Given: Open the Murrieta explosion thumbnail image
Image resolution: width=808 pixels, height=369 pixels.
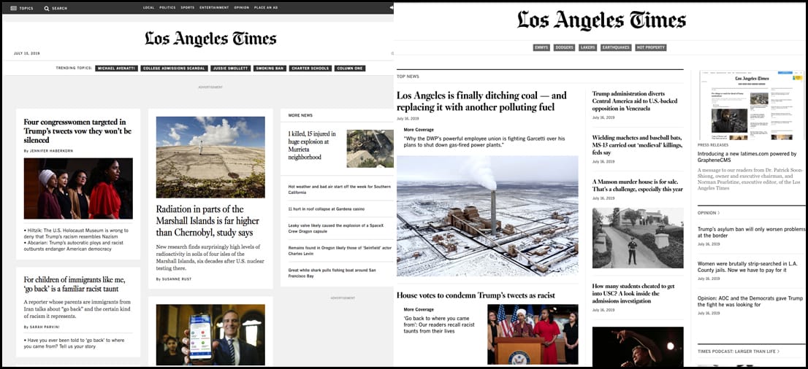Looking at the screenshot, I should pyautogui.click(x=370, y=148).
